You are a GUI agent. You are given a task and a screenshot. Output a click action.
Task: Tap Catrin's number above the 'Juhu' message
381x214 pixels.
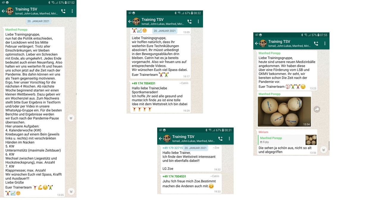(x=174, y=177)
